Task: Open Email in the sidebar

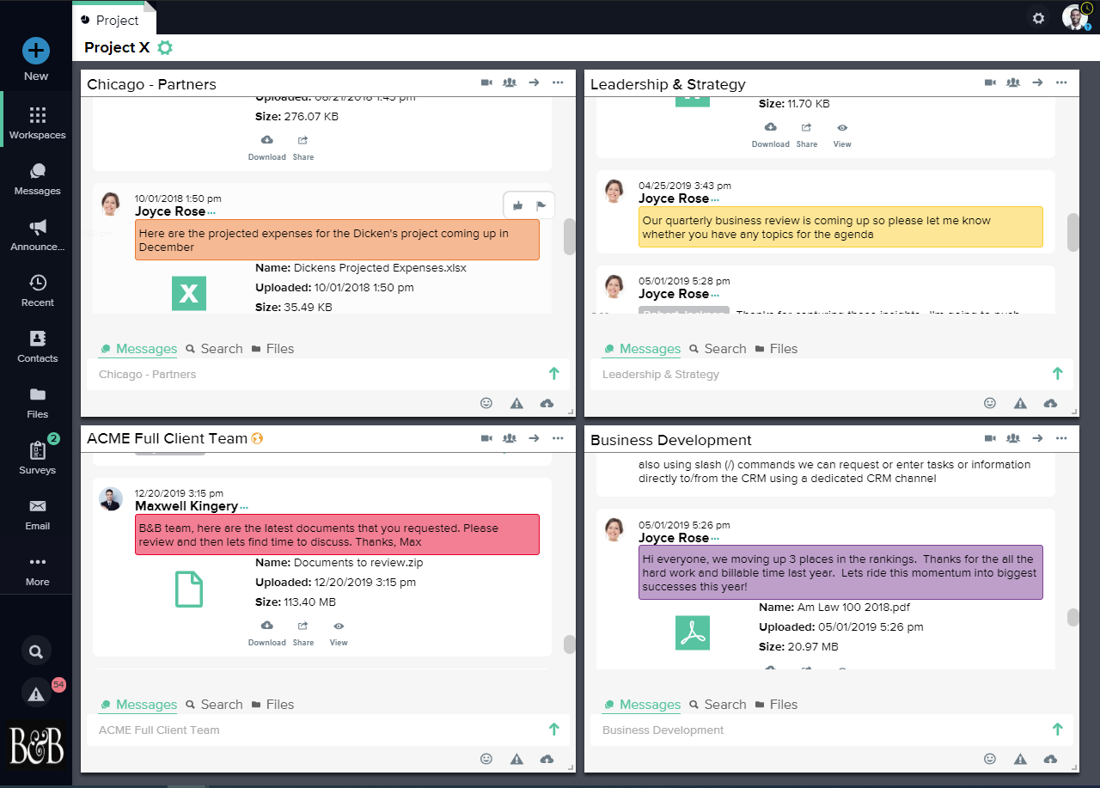Action: click(x=37, y=514)
